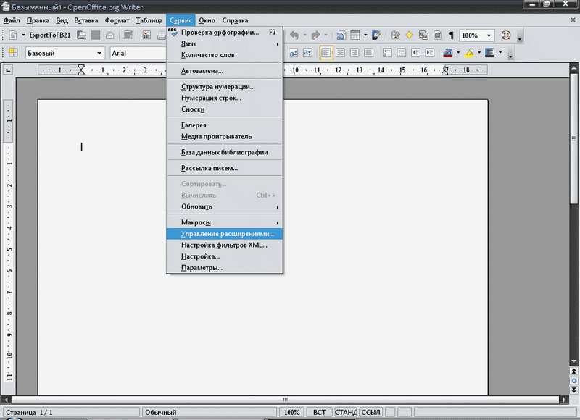Open the ExportToFB21 toolbar item

(x=50, y=35)
